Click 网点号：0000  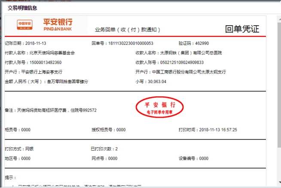coord(104,158)
